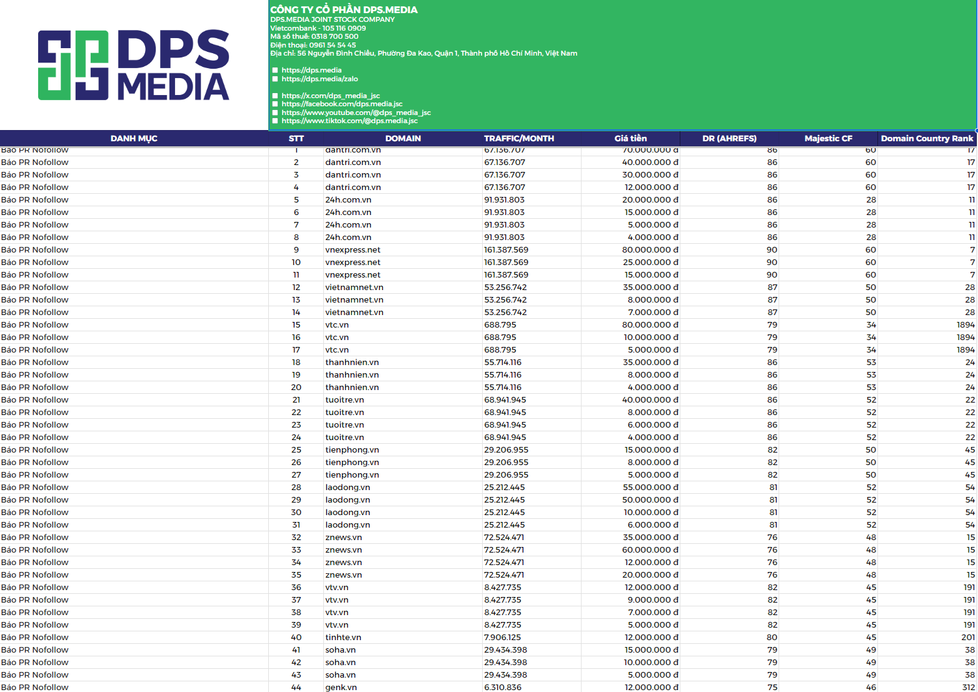Click the Địa chỉ address line
Viewport: 978px width, 692px height.
[x=424, y=53]
